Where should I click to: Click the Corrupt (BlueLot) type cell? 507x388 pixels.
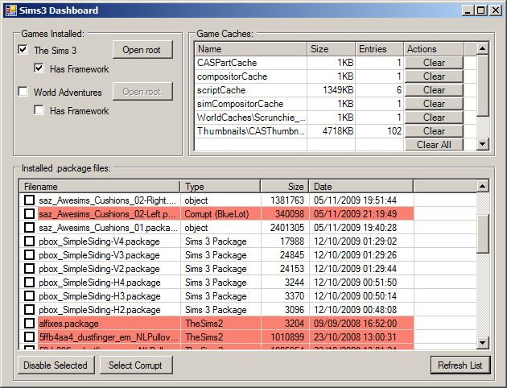221,214
